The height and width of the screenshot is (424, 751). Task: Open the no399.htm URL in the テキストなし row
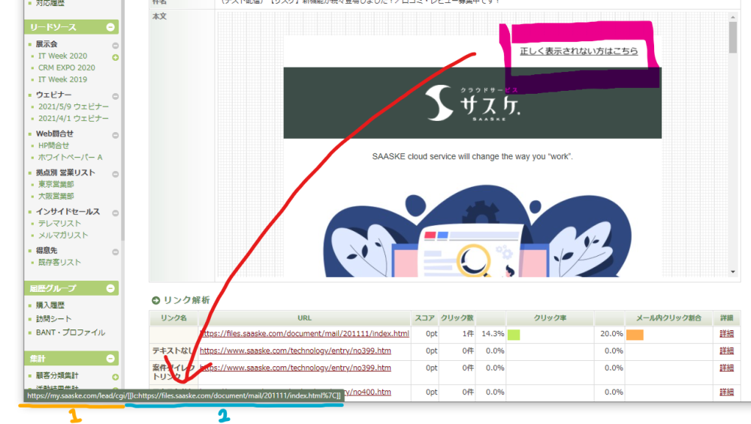click(295, 350)
